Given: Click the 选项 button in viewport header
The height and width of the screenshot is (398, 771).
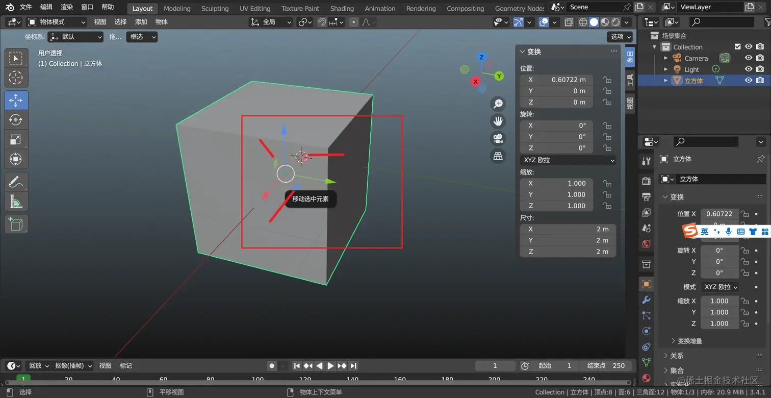Looking at the screenshot, I should [x=620, y=37].
